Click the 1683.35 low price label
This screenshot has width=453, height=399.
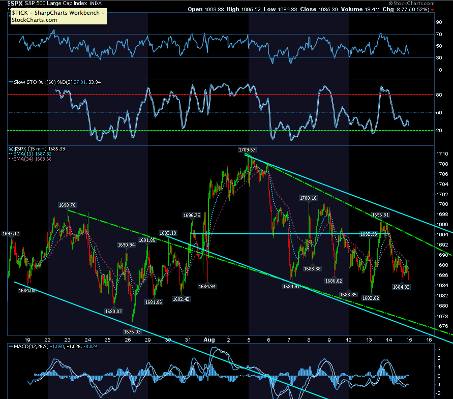point(348,294)
